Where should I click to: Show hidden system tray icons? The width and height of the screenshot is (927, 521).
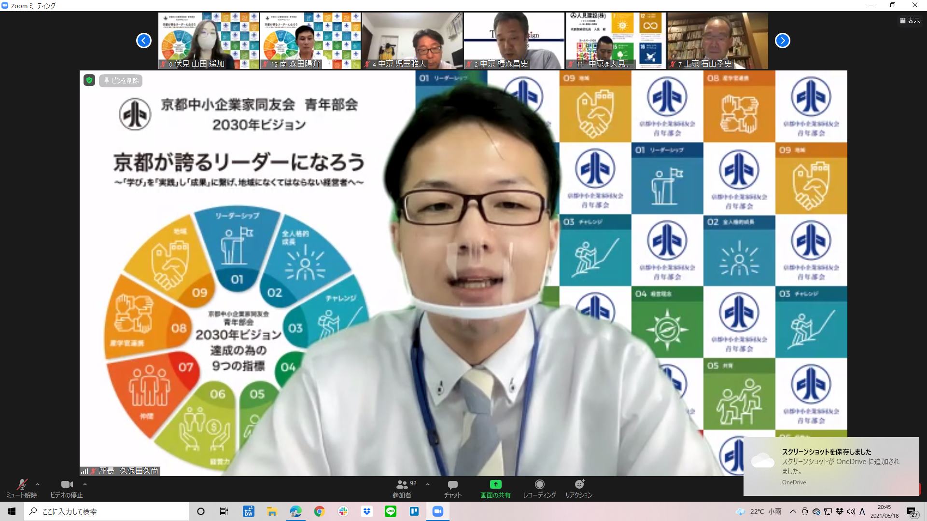click(x=793, y=511)
